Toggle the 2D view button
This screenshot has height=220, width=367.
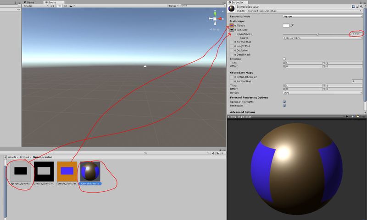[x=53, y=5]
